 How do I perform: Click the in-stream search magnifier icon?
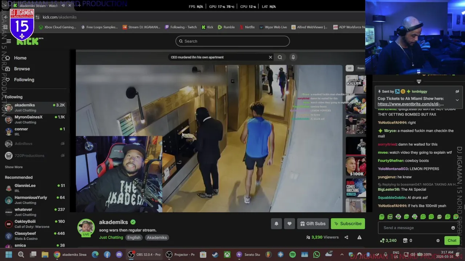coord(280,57)
